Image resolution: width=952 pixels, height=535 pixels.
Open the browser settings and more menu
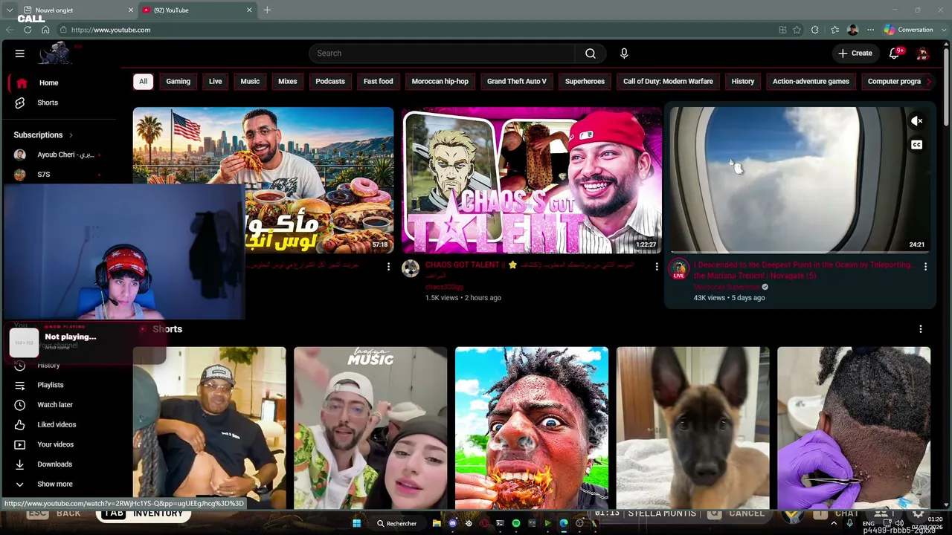(870, 30)
